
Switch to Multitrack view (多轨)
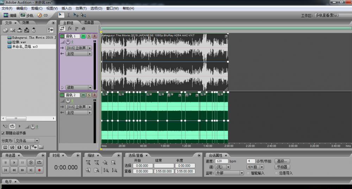(x=26, y=15)
